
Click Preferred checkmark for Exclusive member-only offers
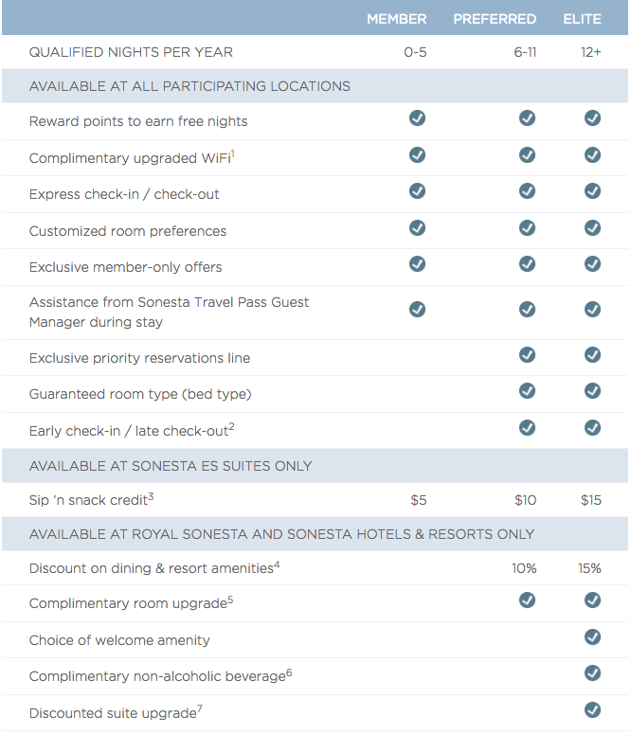click(527, 264)
